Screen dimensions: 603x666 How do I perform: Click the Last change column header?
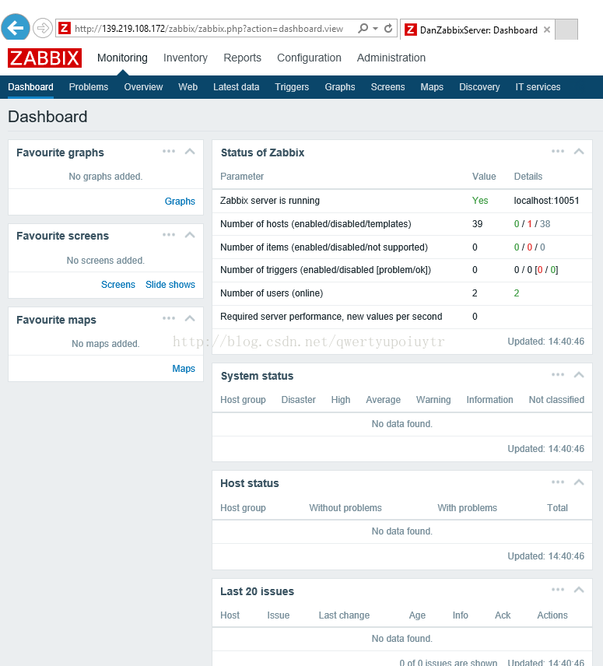[x=344, y=615]
